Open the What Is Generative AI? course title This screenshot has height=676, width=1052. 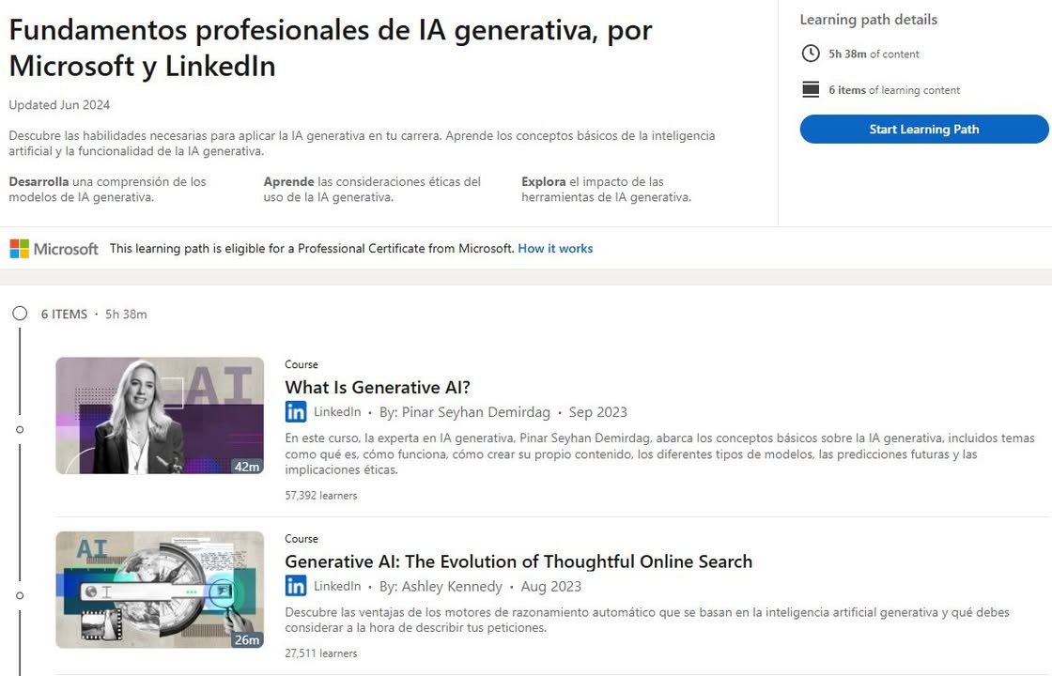(x=378, y=387)
